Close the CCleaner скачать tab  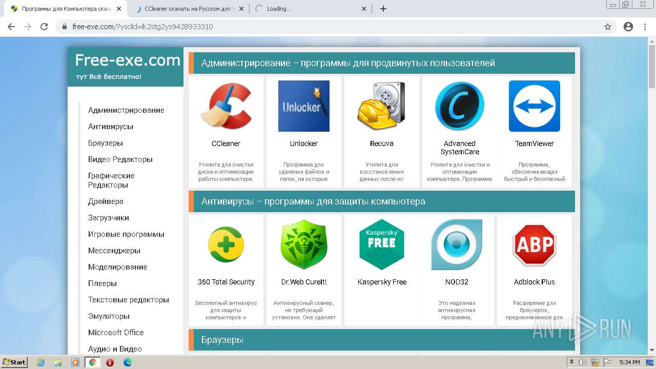[x=241, y=9]
